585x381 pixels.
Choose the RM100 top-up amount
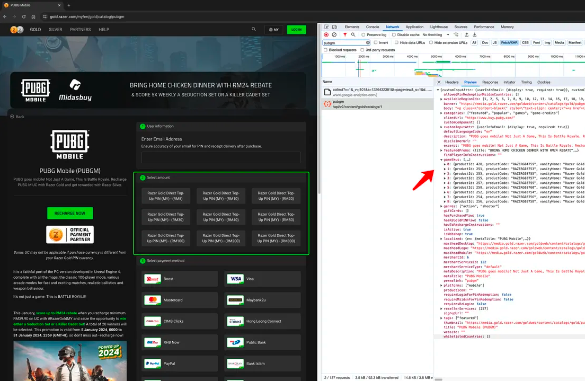(x=166, y=238)
